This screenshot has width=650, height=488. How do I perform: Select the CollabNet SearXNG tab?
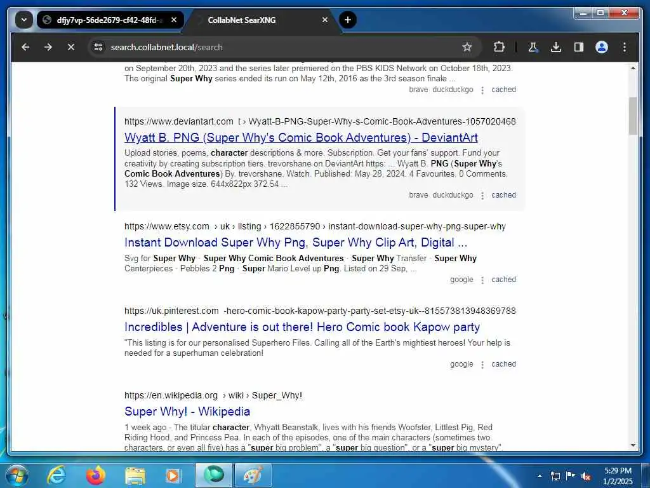point(262,20)
